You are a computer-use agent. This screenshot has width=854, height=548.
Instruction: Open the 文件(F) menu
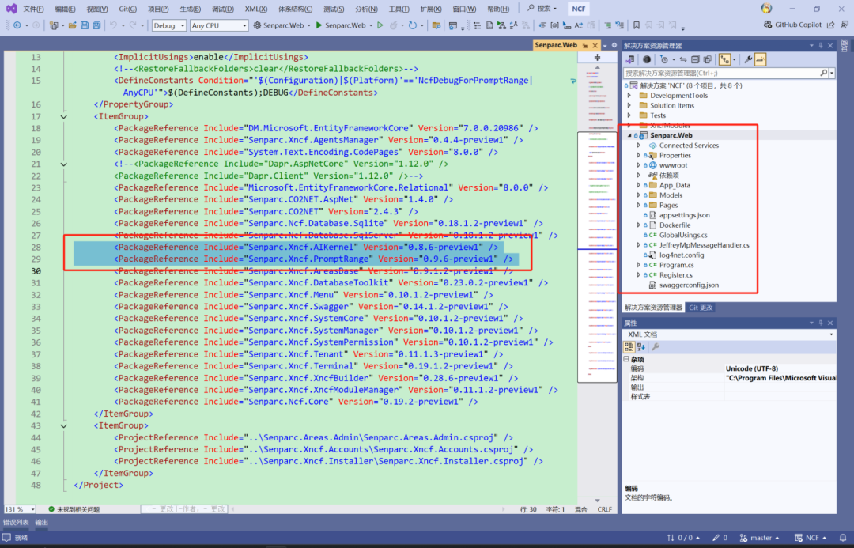click(x=33, y=9)
